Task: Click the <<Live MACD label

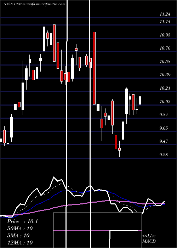Action: [149, 239]
